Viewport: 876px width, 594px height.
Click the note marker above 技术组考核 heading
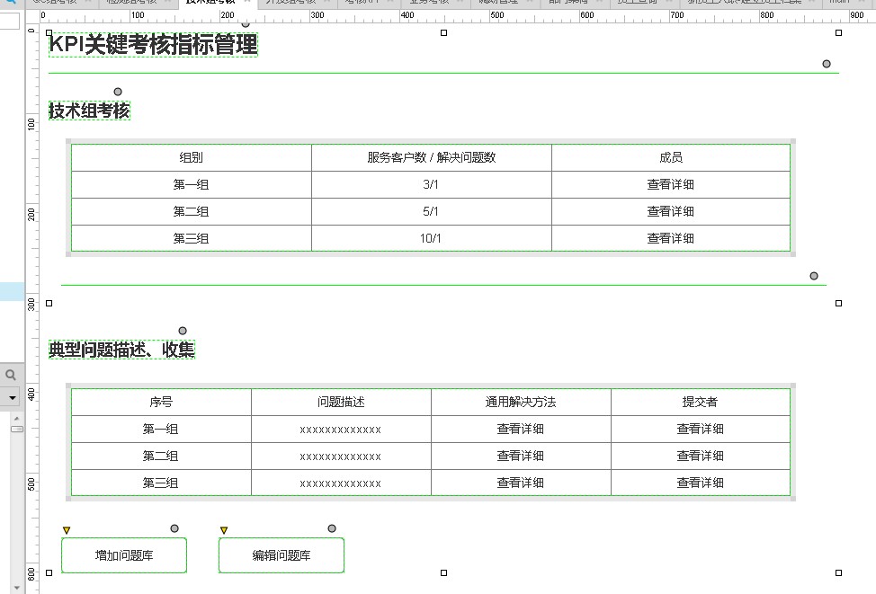(118, 92)
